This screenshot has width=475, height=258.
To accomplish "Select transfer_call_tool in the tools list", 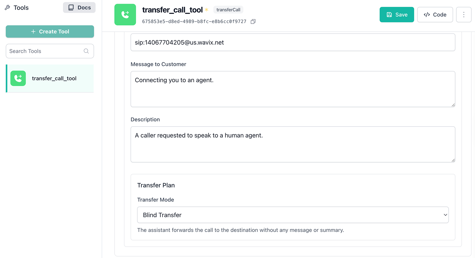I will coord(54,78).
